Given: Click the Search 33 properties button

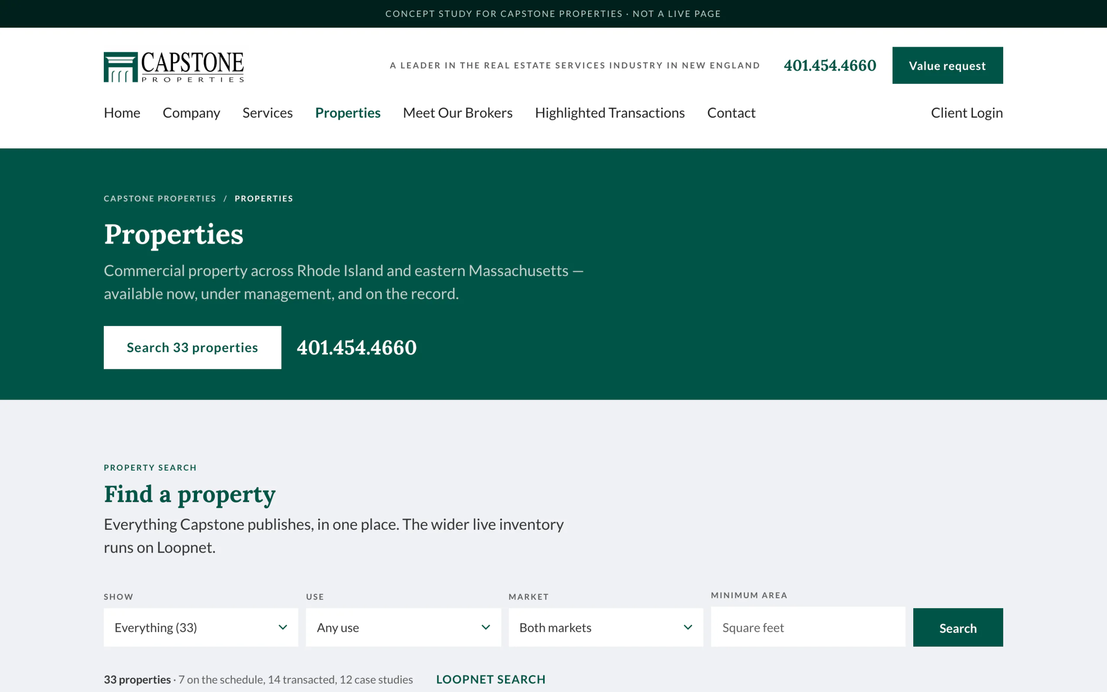Looking at the screenshot, I should point(192,347).
